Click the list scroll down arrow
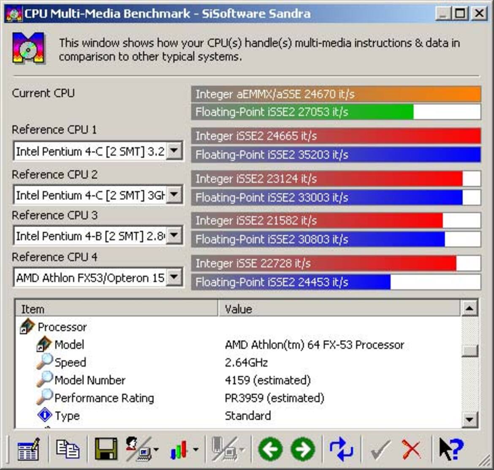Screen dimensions: 494x470 click(x=470, y=419)
